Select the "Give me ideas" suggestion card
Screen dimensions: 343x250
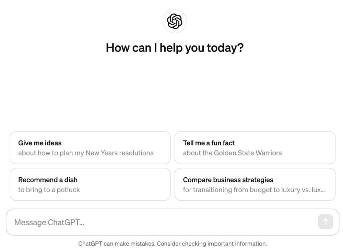point(90,148)
